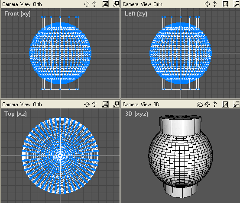This screenshot has height=203, width=240.
Task: Toggle shading mode in the Front viewport
Action: coord(105,4)
